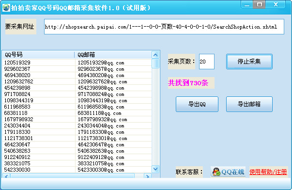
Task: Maximize the collector window
Action: (x=260, y=4)
